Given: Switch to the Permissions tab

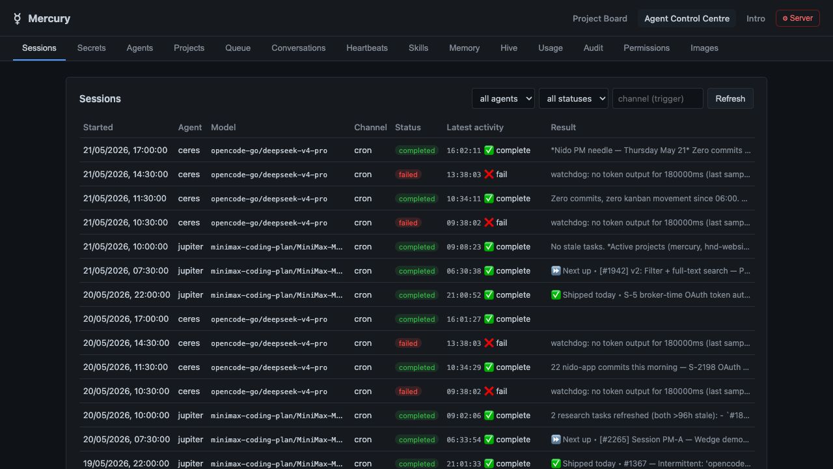Looking at the screenshot, I should (646, 48).
